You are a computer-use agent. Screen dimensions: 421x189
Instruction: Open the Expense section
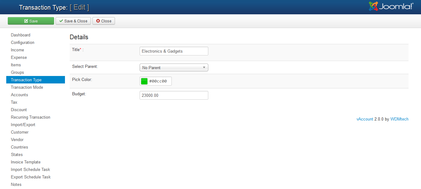(19, 58)
